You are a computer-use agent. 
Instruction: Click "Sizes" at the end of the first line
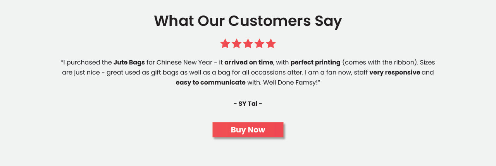427,62
